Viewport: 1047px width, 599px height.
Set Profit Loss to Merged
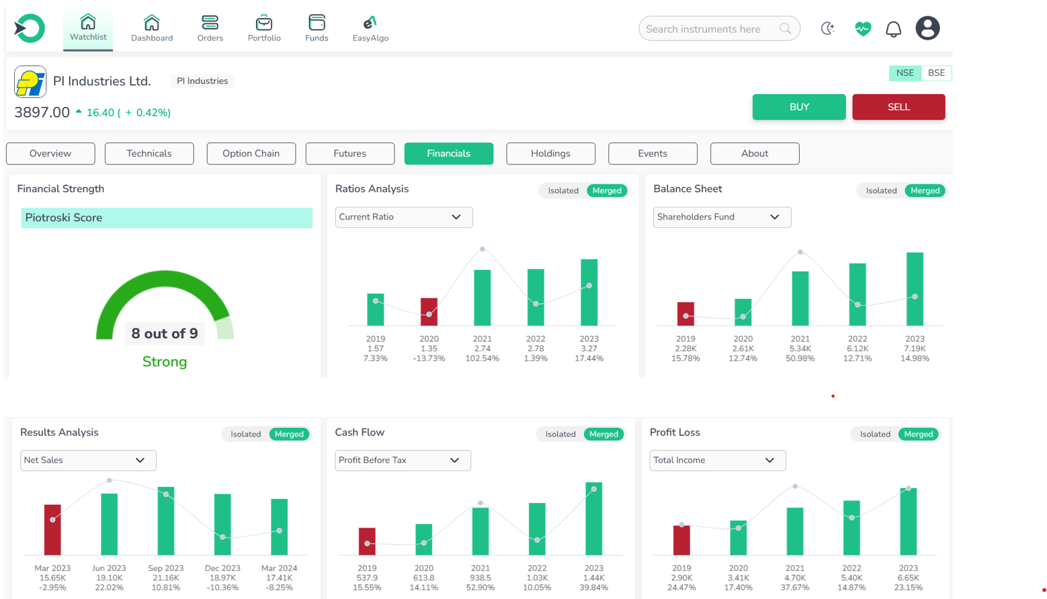pos(918,434)
